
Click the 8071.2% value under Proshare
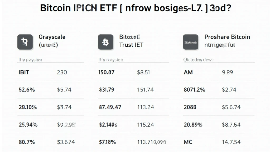point(194,89)
